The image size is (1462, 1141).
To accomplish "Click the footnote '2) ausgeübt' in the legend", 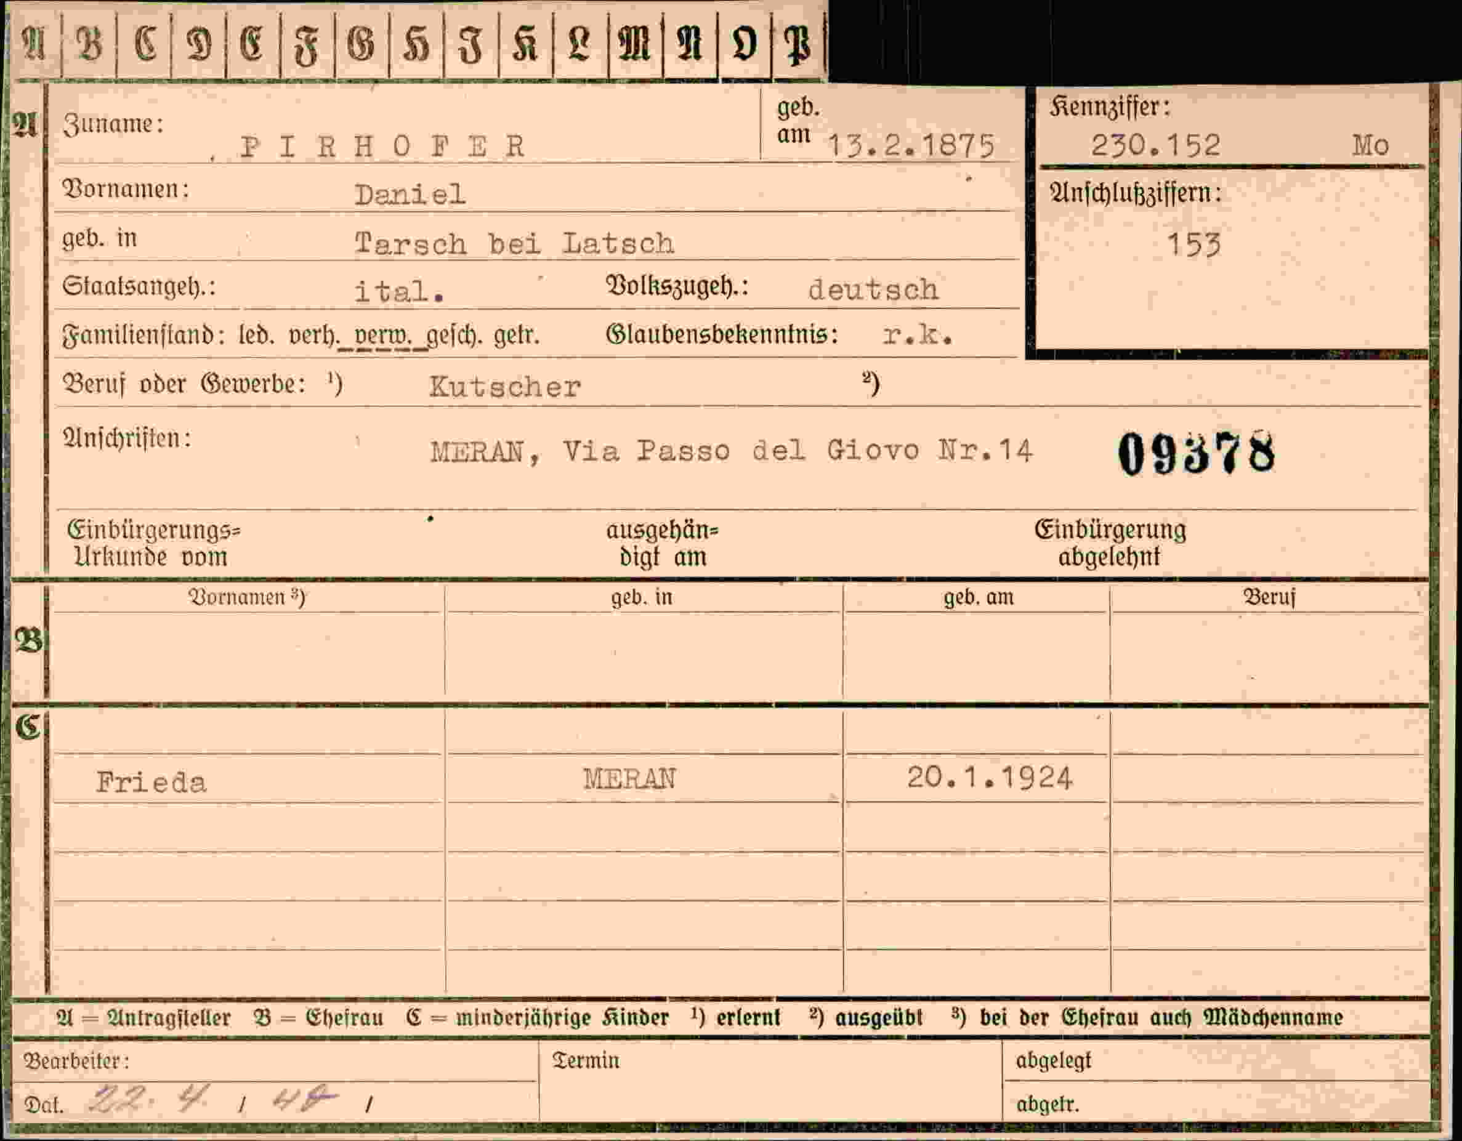I will [x=865, y=1018].
